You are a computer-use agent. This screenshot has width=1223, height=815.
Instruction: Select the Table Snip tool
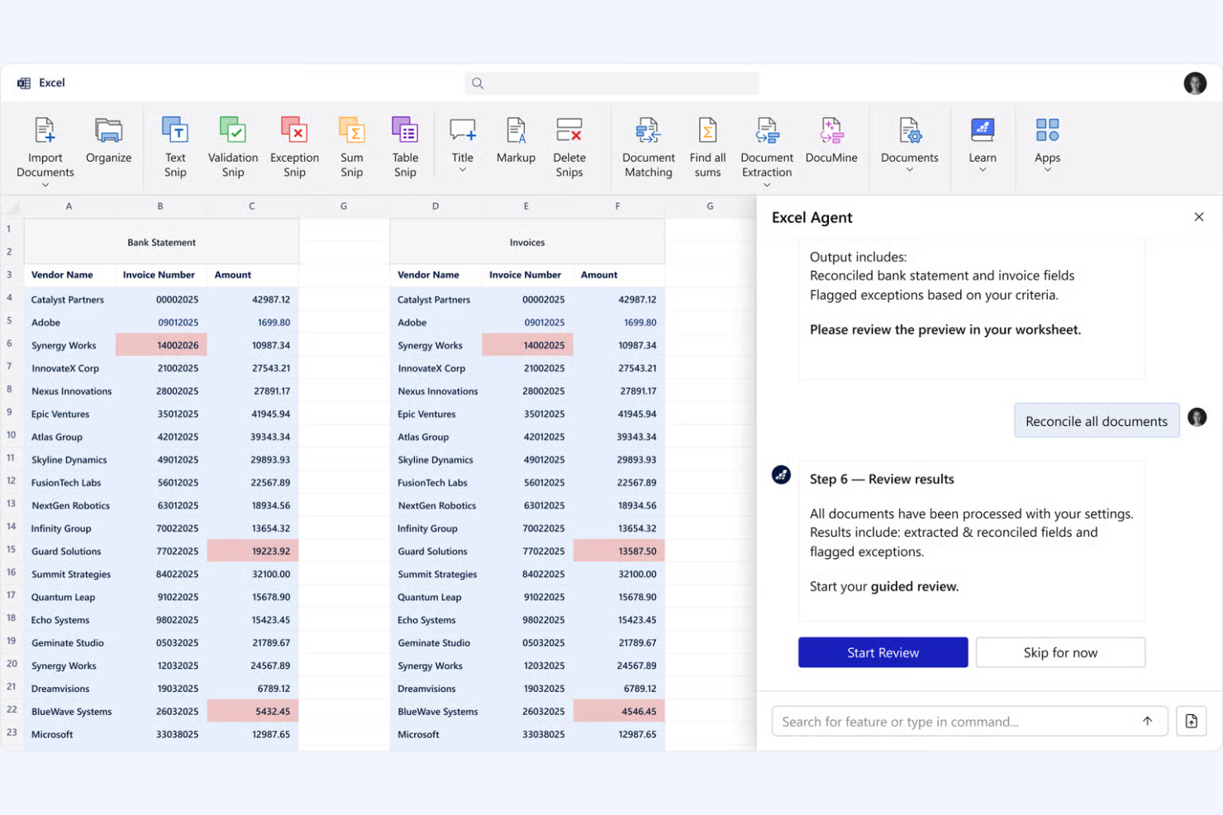pos(405,147)
